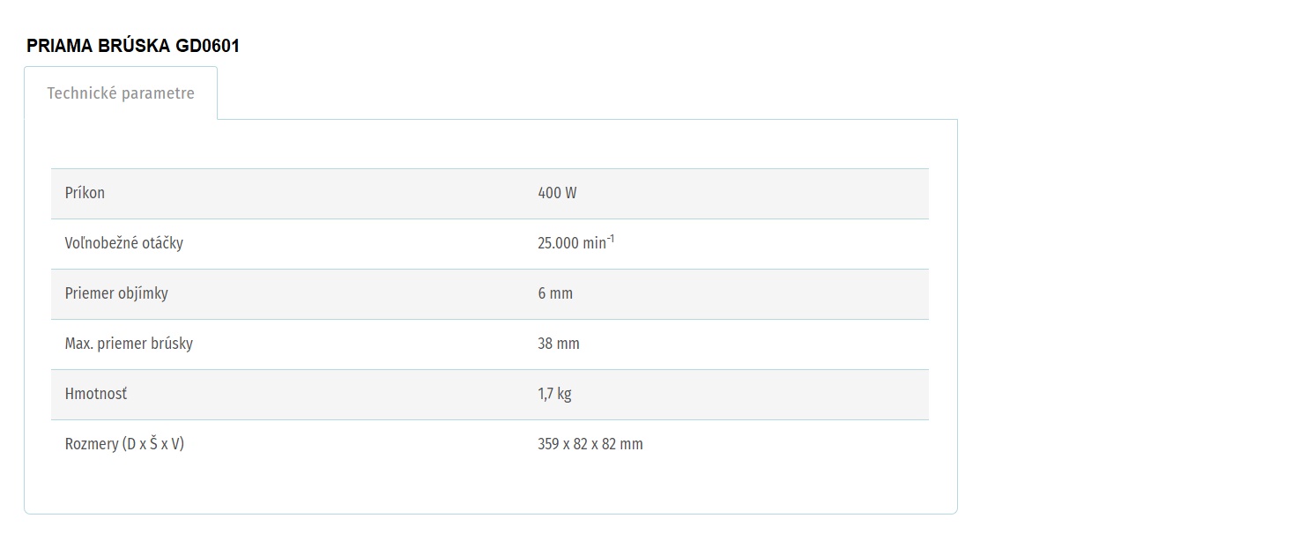Click the 359 x 82 x 82 mm value
The image size is (1299, 548).
click(x=590, y=444)
